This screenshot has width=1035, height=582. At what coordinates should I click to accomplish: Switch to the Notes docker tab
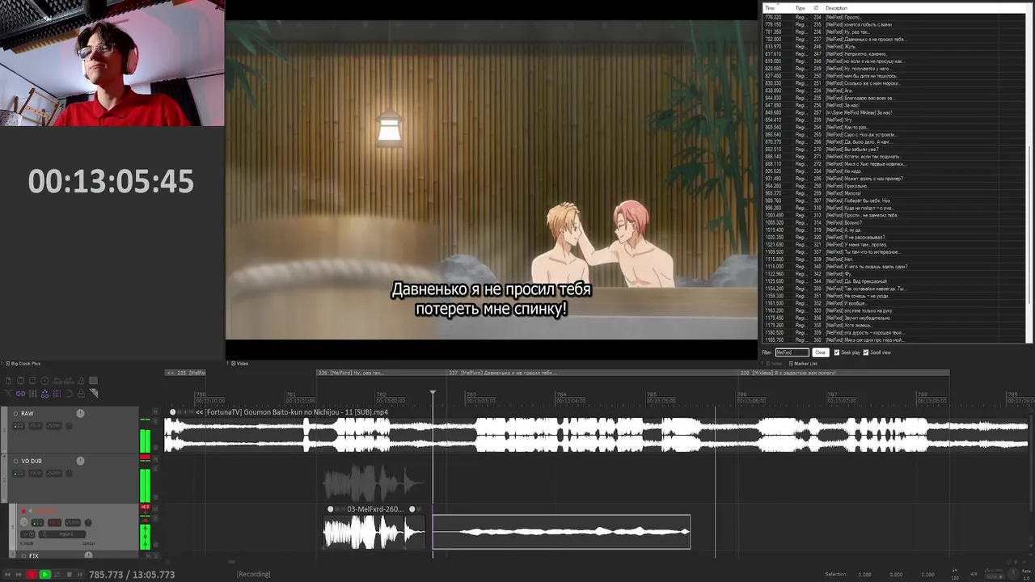[775, 363]
